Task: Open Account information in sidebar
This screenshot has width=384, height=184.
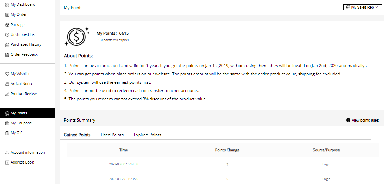Action: click(28, 152)
